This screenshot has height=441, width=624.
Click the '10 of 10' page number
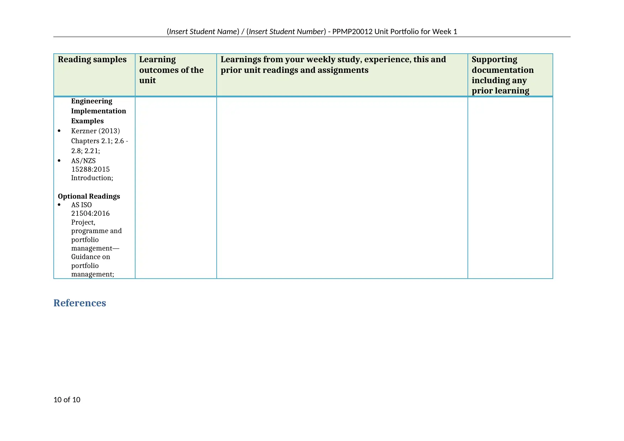(67, 399)
